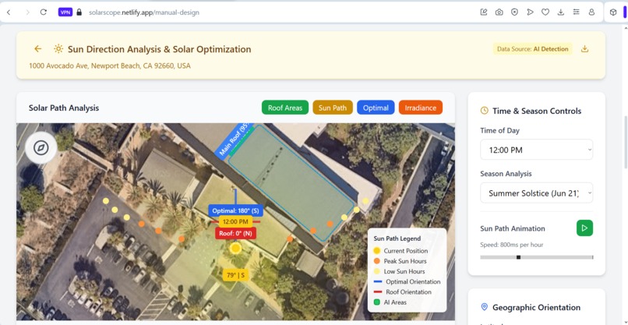Click the highlighted main roof area
628x325 pixels.
point(291,183)
